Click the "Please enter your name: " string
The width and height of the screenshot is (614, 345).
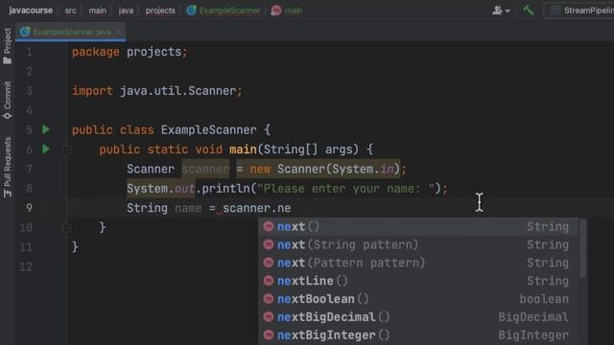(346, 189)
